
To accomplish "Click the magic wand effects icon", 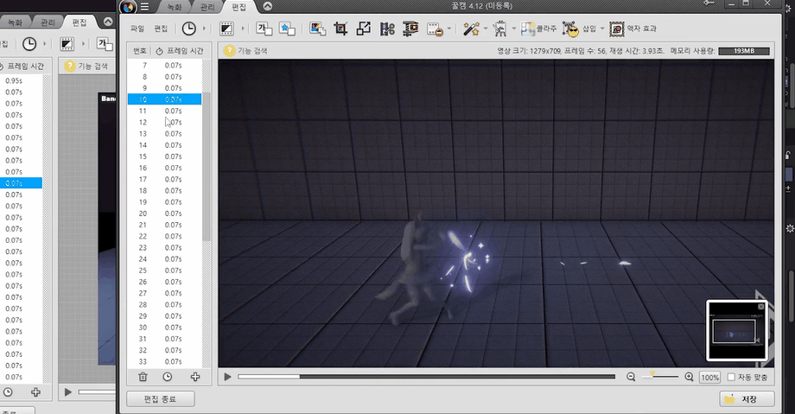I will tap(471, 29).
